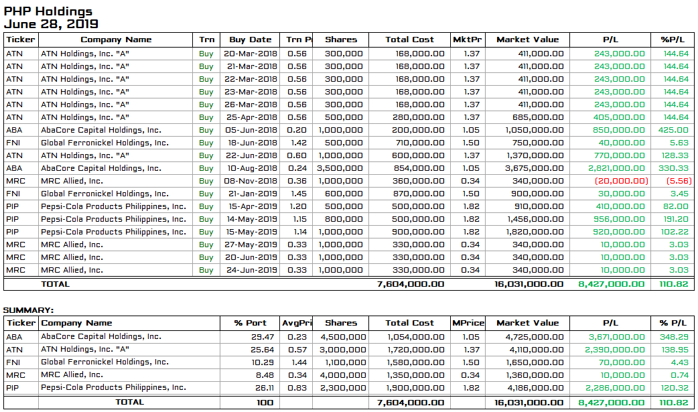Screen dimensions: 698x412
Task: Click the 'AvgPri' summary column header
Action: pyautogui.click(x=297, y=324)
